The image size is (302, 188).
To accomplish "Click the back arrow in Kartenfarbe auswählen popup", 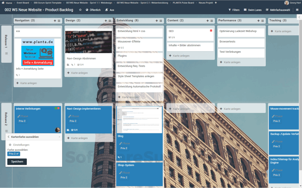I will point(8,137).
